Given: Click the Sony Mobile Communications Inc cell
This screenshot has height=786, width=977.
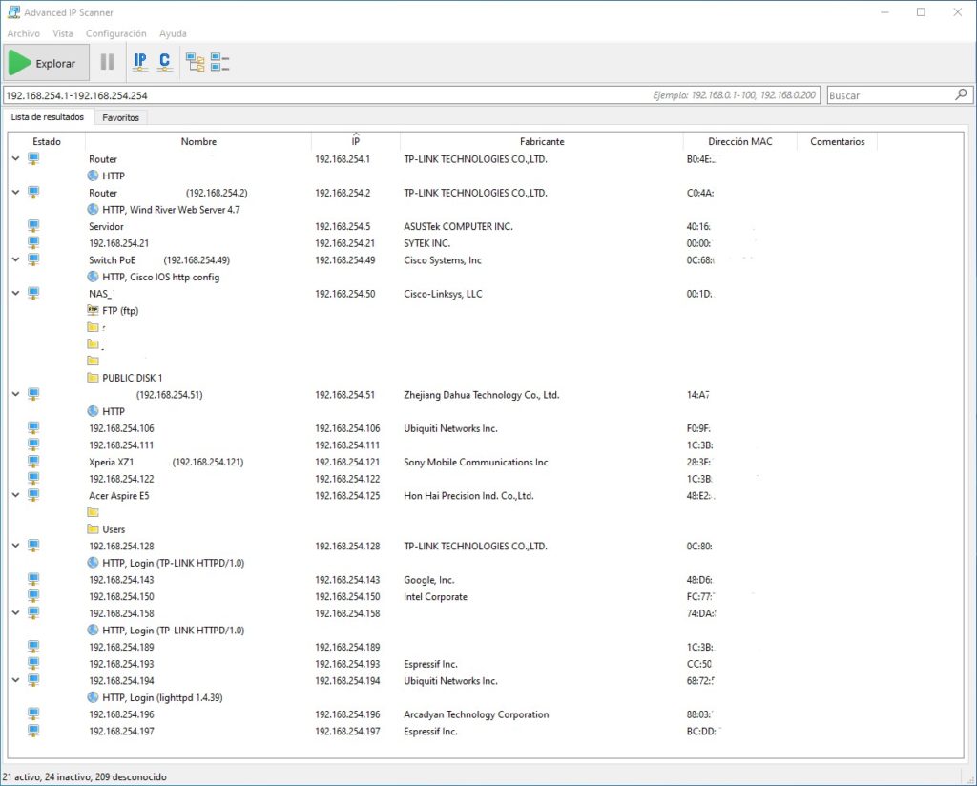Looking at the screenshot, I should coord(476,462).
